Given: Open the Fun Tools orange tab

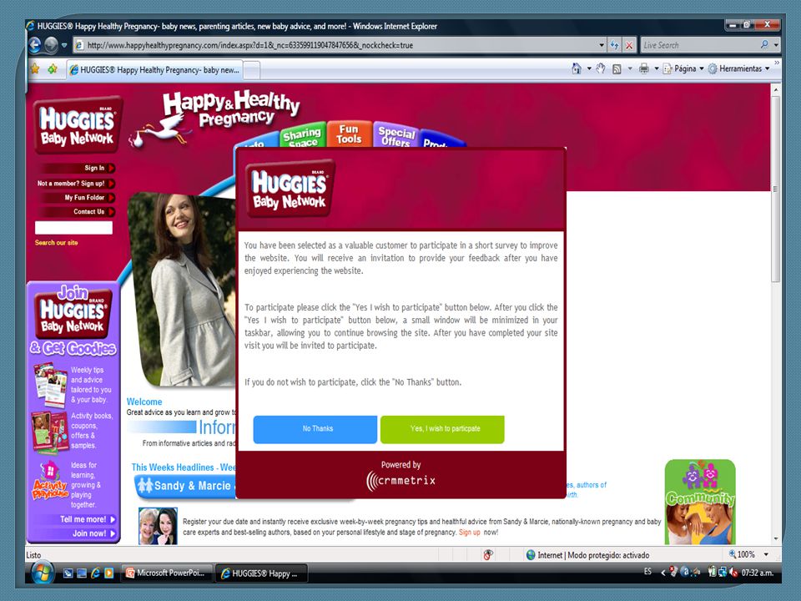Looking at the screenshot, I should pos(349,134).
